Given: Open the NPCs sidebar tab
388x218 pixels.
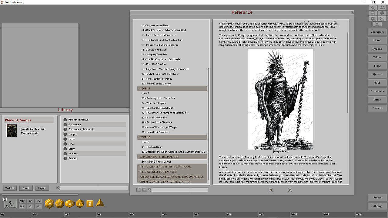Looking at the screenshot, I should point(377,83).
